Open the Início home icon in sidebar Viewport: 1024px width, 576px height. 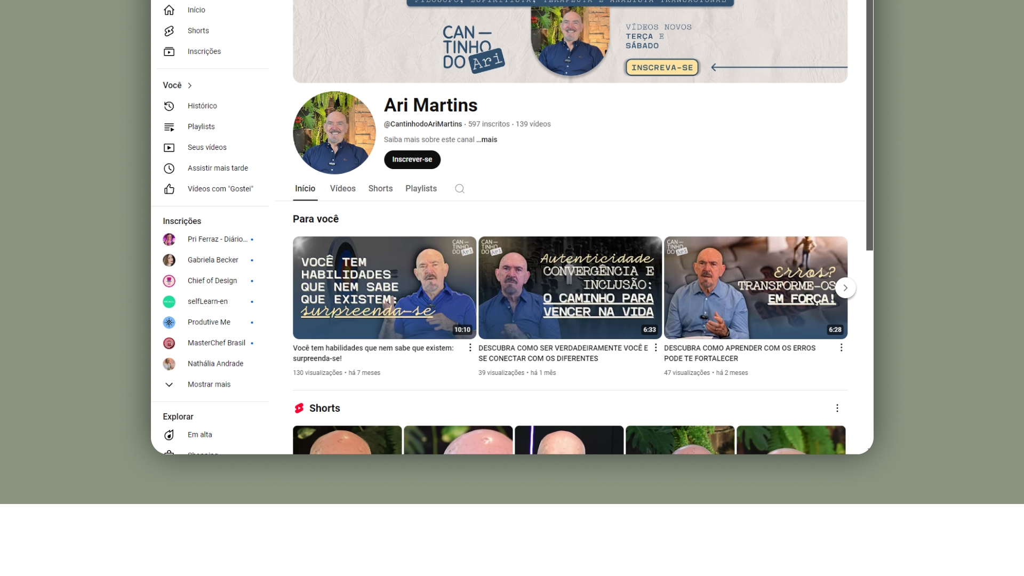pyautogui.click(x=169, y=10)
